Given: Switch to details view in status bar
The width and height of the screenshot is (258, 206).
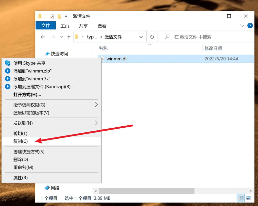Looking at the screenshot, I should click(241, 198).
